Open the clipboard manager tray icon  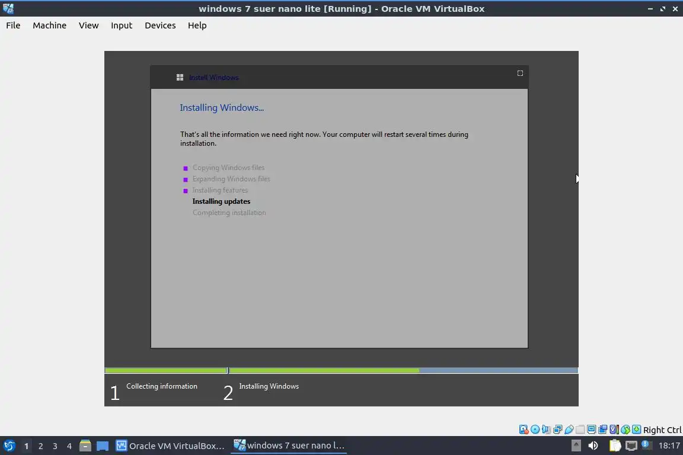pyautogui.click(x=615, y=446)
